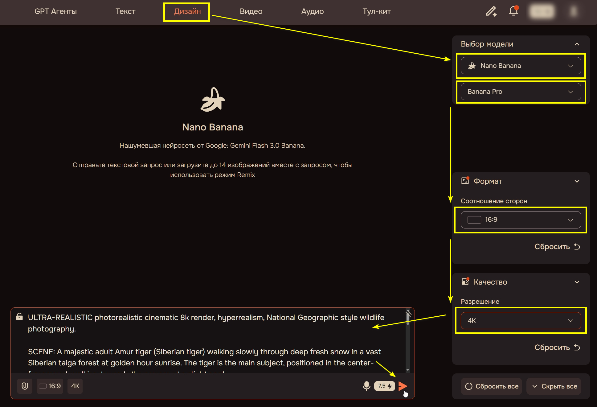The height and width of the screenshot is (407, 597).
Task: Open the Banana Pro version dropdown
Action: tap(521, 92)
